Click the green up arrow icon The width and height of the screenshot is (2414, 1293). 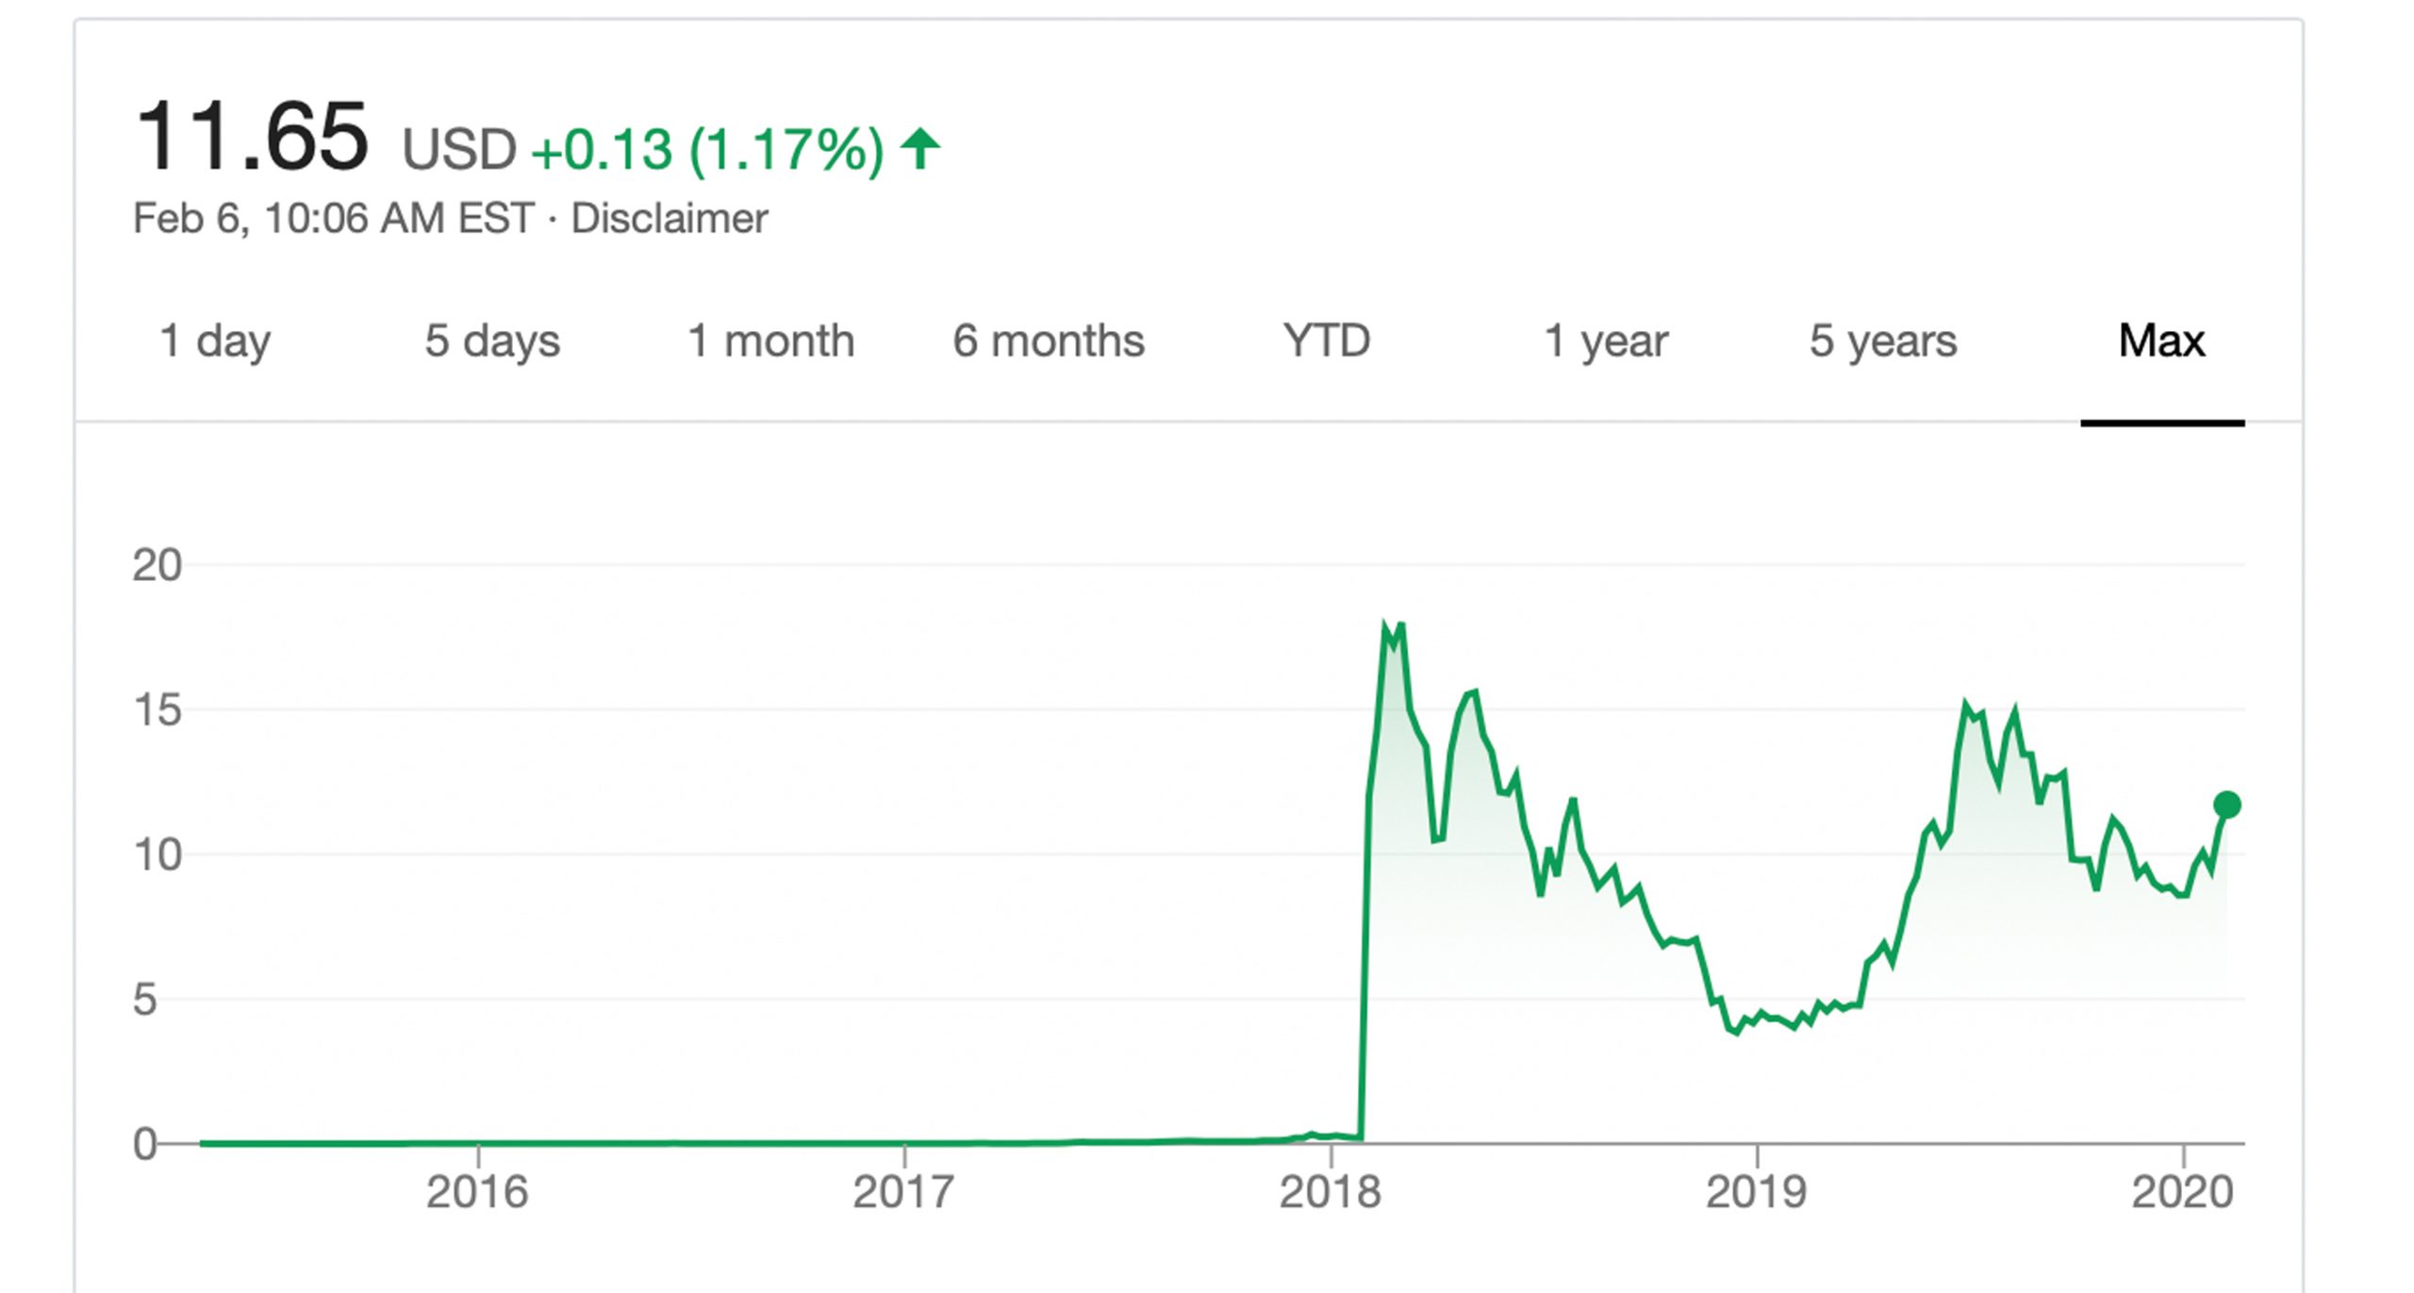(920, 149)
